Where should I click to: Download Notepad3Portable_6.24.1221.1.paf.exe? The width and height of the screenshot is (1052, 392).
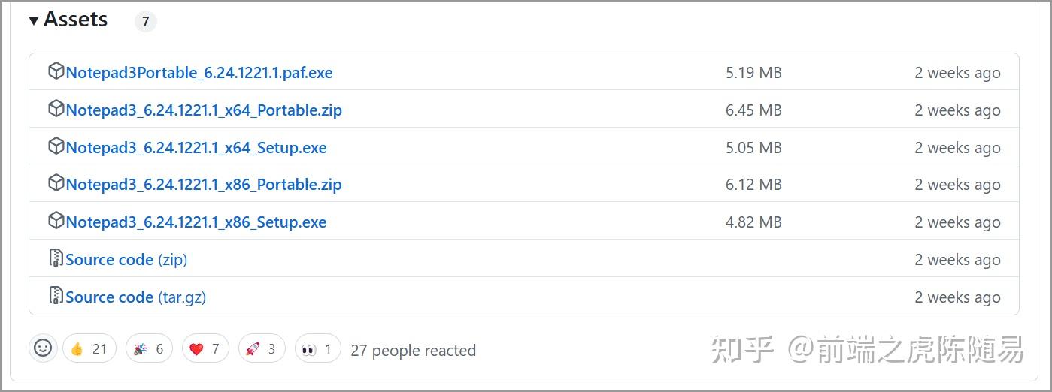(199, 73)
